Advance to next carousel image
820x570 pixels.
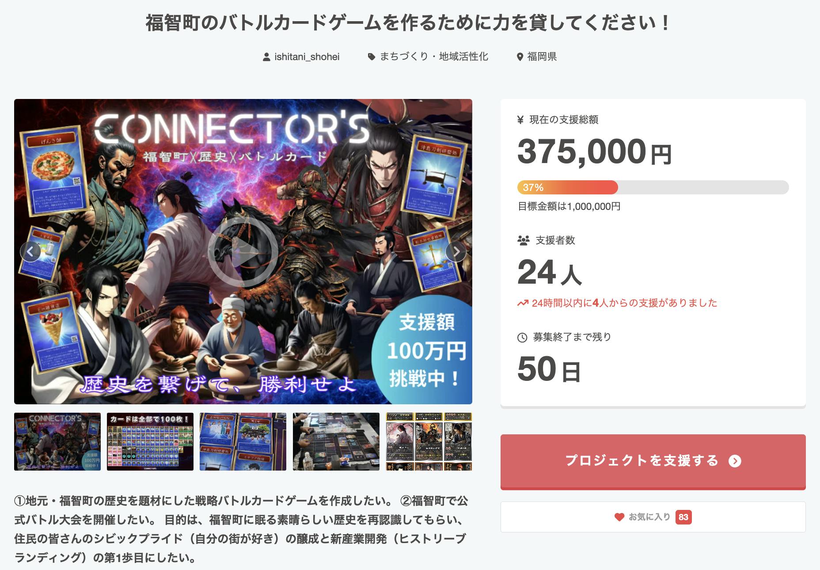pyautogui.click(x=456, y=252)
